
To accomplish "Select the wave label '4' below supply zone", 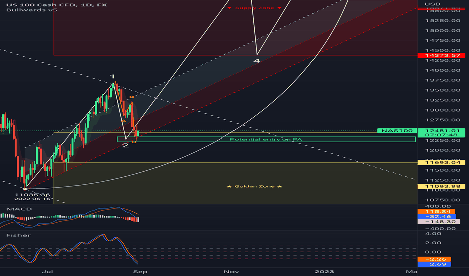I will coord(257,61).
